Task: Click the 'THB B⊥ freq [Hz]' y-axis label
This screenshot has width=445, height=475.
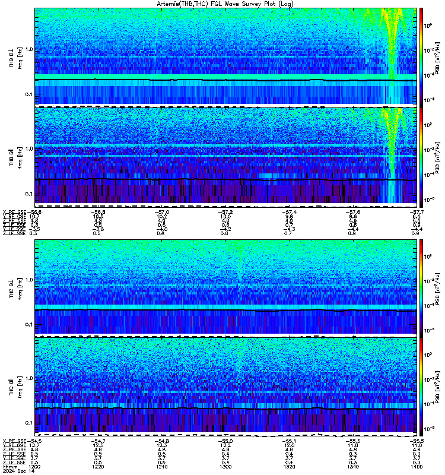Action: click(16, 58)
